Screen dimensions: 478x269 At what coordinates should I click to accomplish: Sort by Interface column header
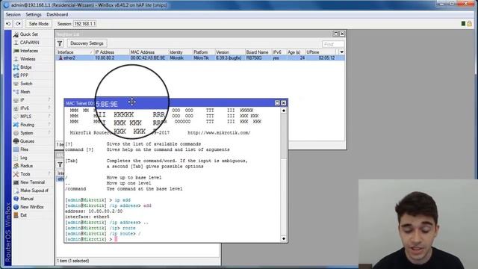pos(75,52)
